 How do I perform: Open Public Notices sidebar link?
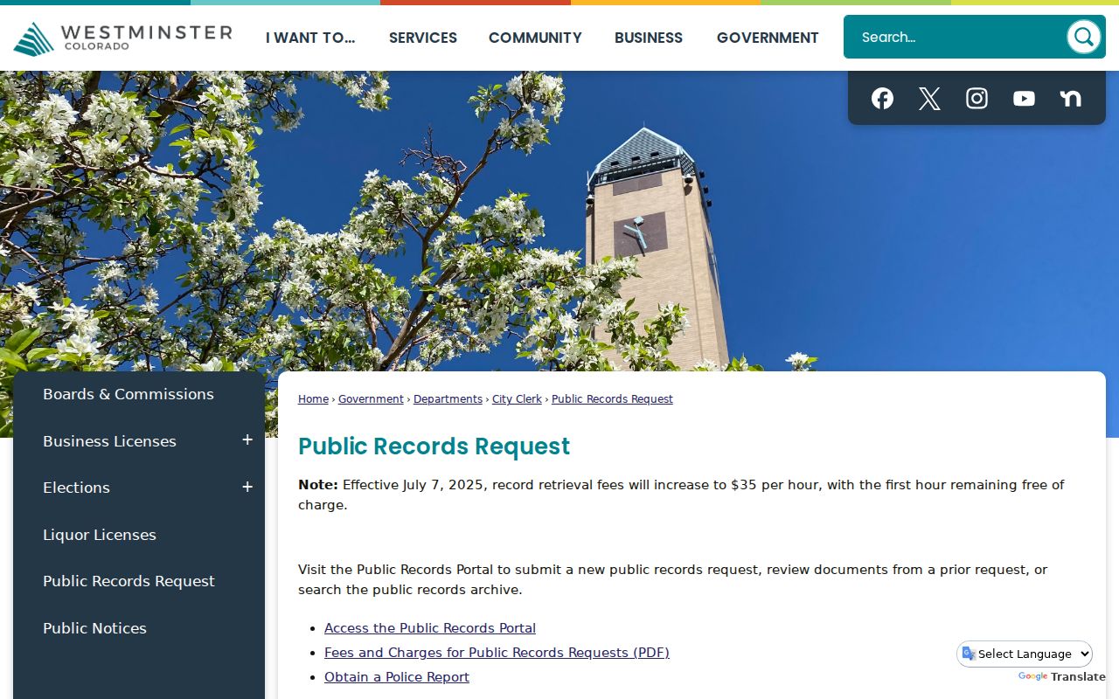[x=94, y=628]
